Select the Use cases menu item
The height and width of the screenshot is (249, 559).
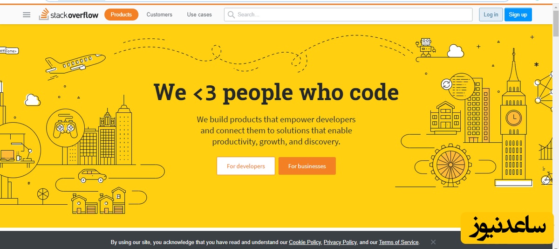(199, 14)
